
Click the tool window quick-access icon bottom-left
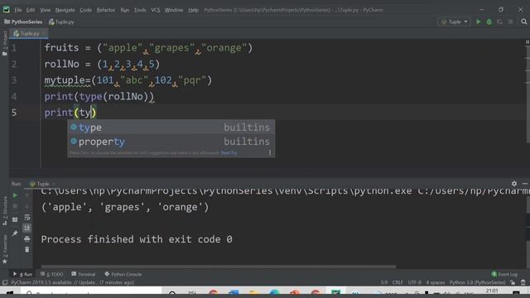pyautogui.click(x=5, y=282)
